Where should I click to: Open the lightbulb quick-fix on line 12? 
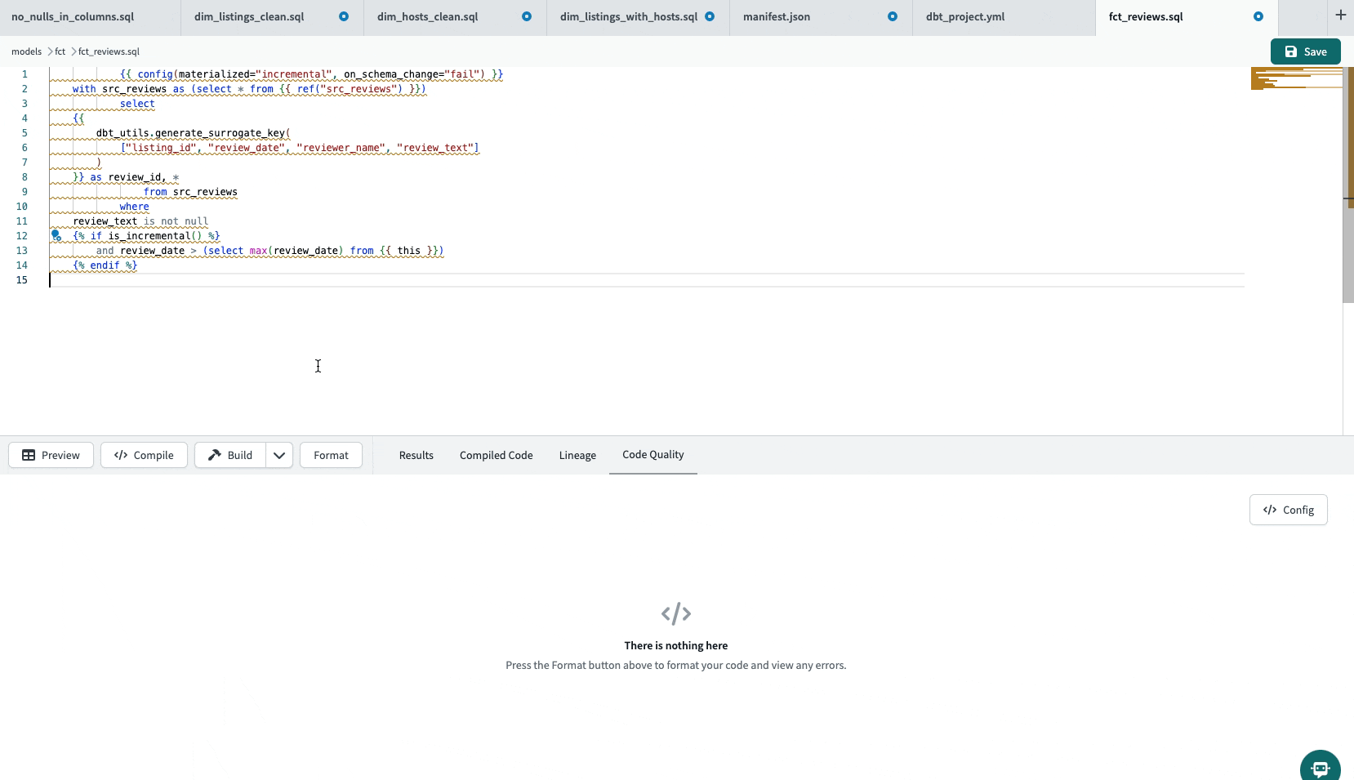click(x=56, y=235)
